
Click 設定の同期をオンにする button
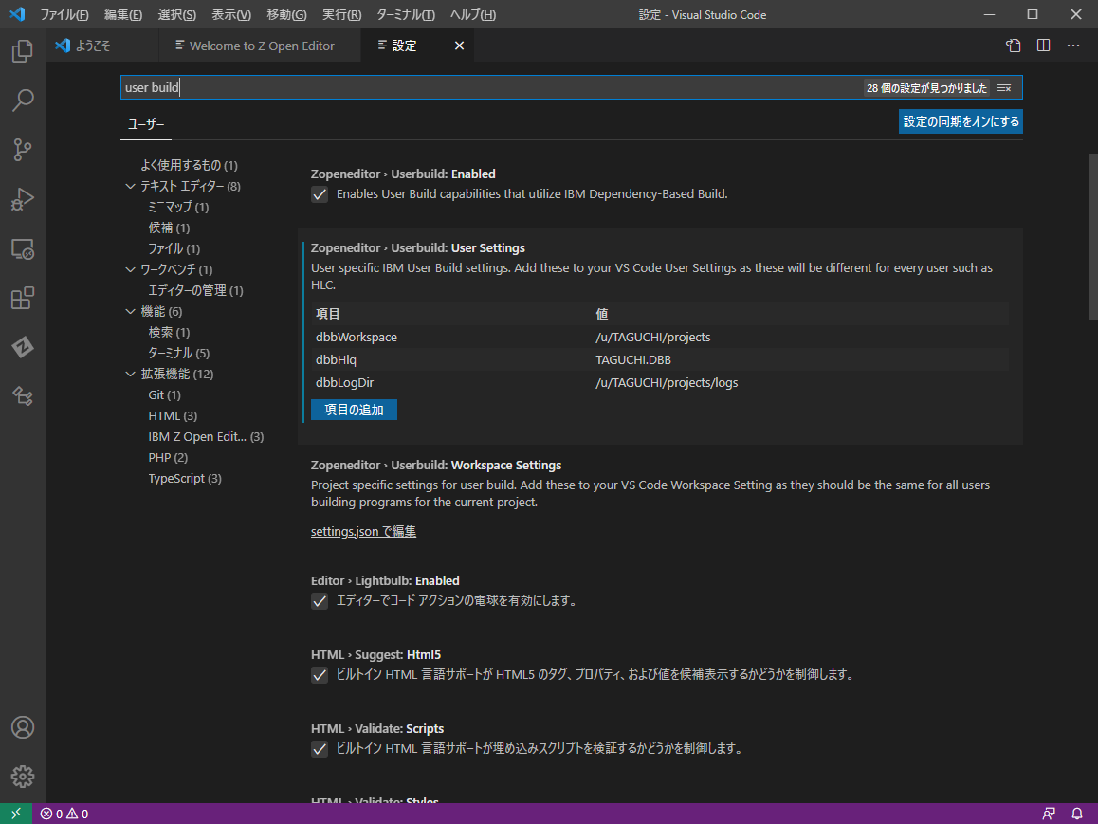click(961, 121)
